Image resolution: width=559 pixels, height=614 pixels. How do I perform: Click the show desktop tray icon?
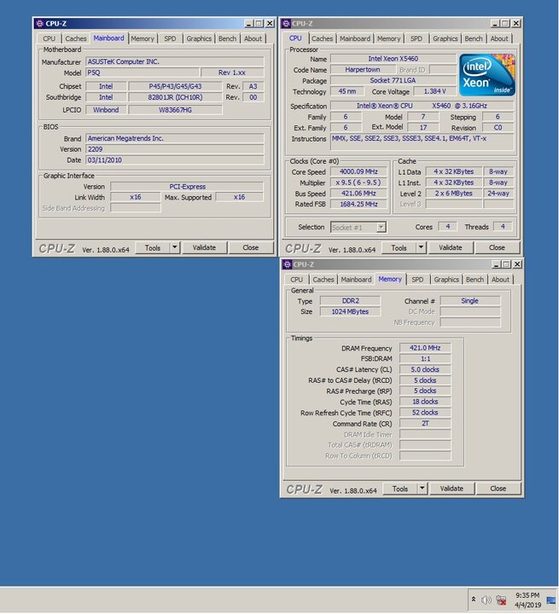tap(551, 600)
